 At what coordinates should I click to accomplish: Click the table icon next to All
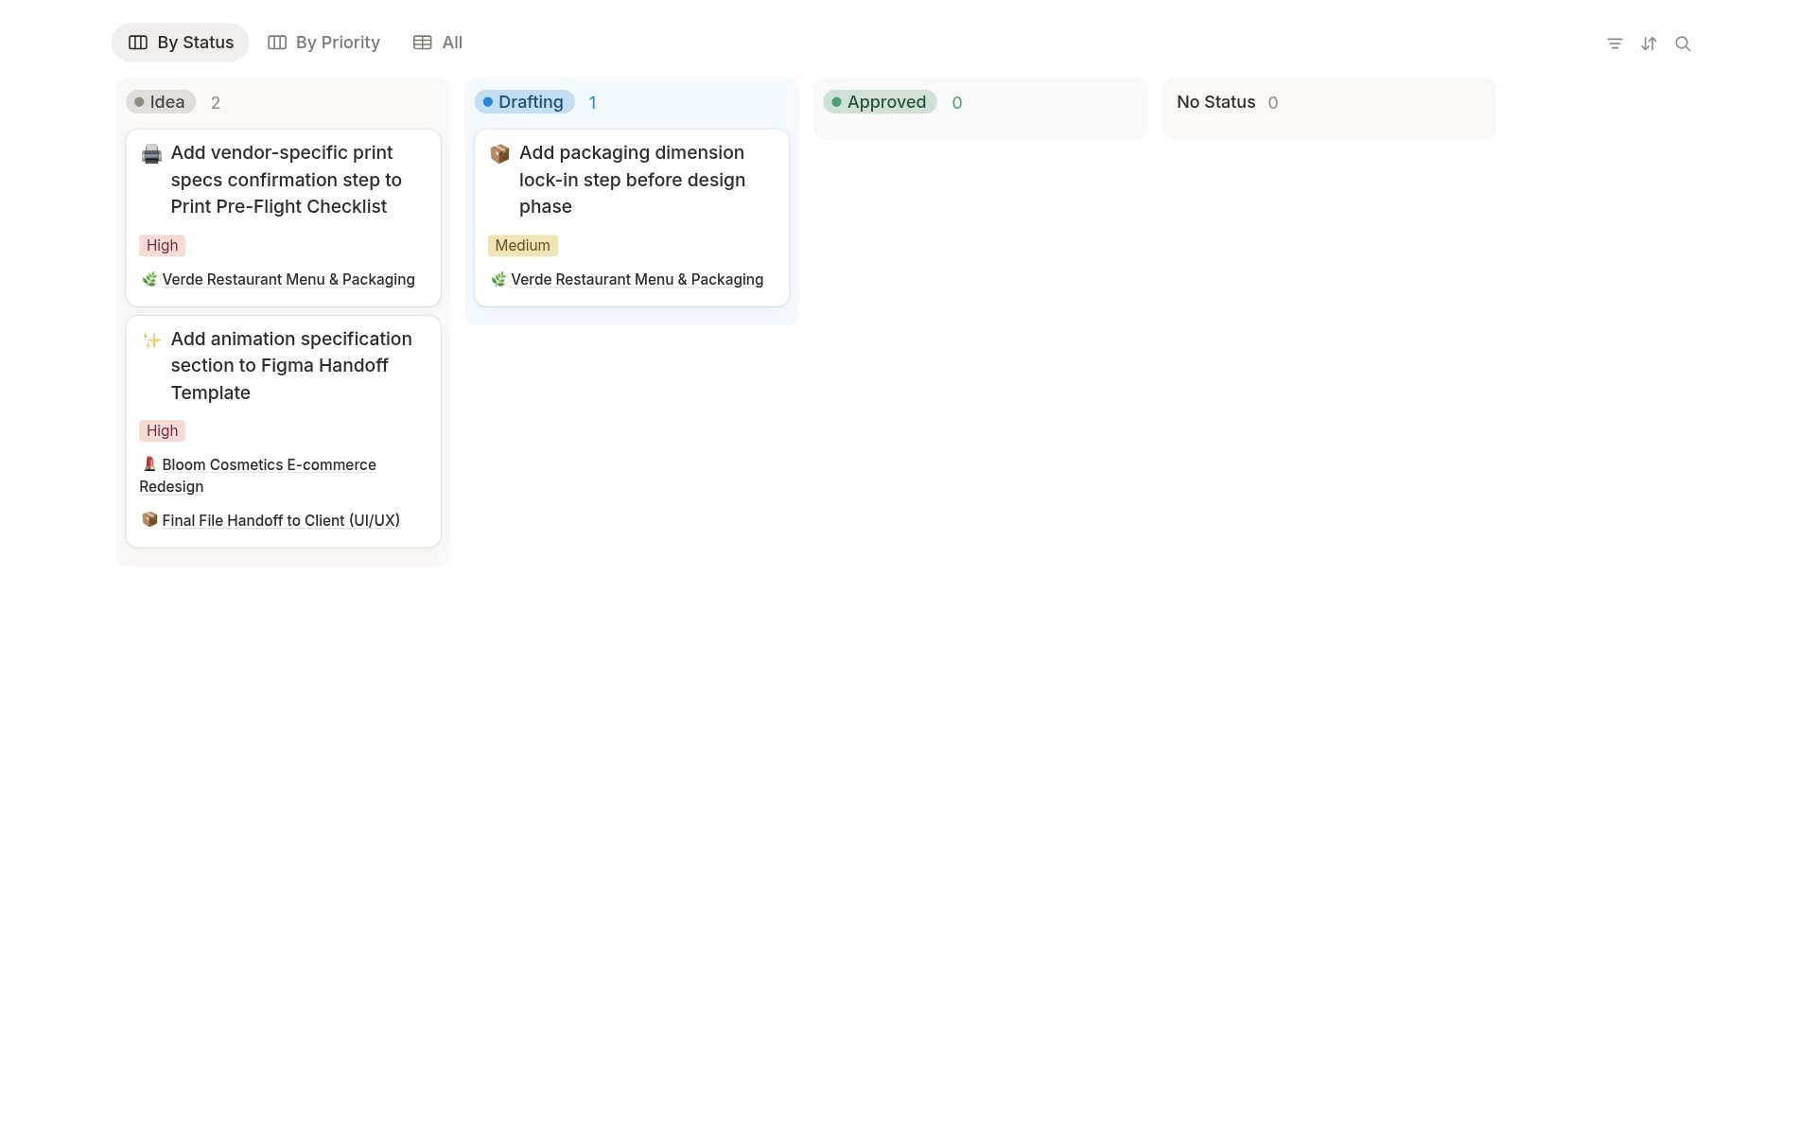[421, 42]
